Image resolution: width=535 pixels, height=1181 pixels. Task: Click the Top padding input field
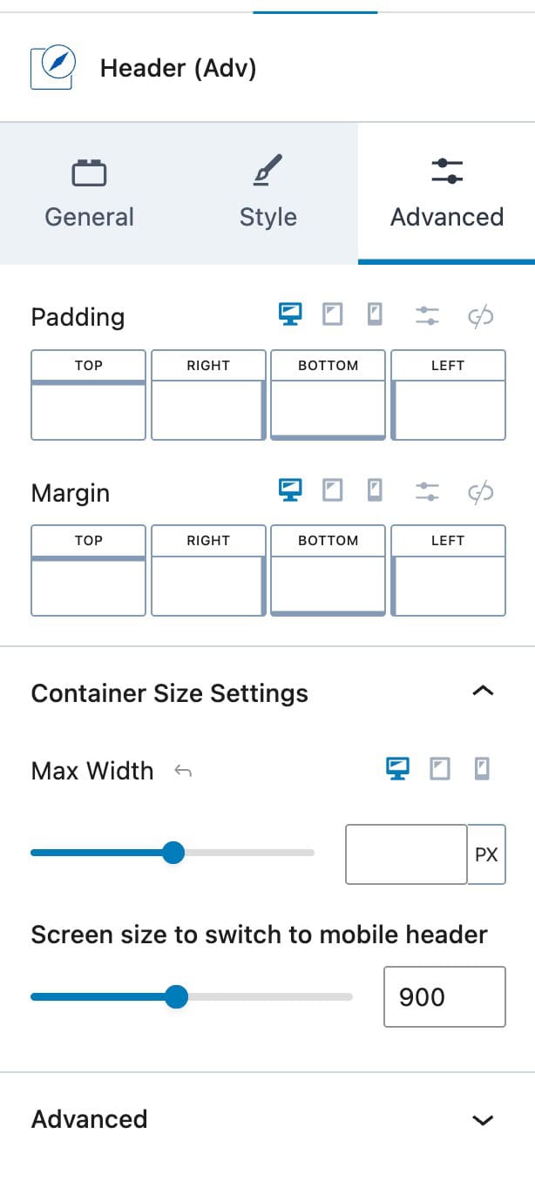pyautogui.click(x=87, y=408)
